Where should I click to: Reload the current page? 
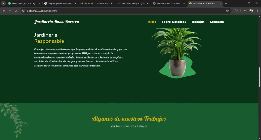16,11
